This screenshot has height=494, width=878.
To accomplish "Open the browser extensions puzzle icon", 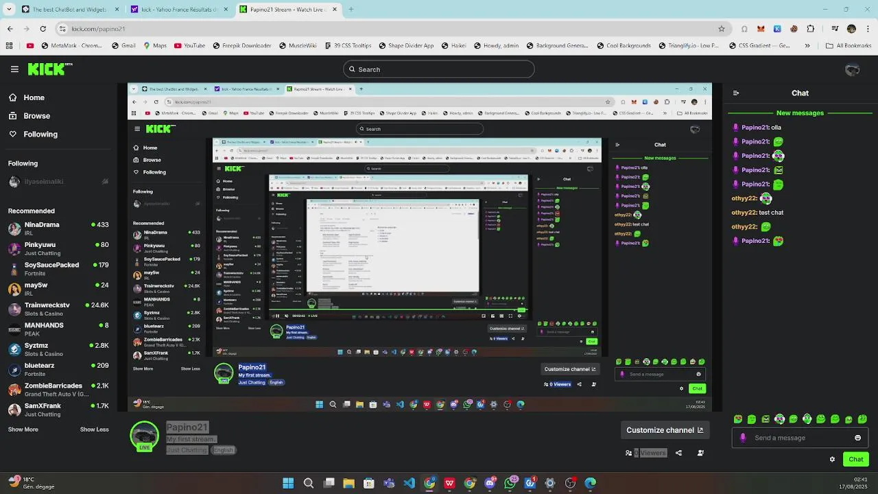I will pos(811,29).
